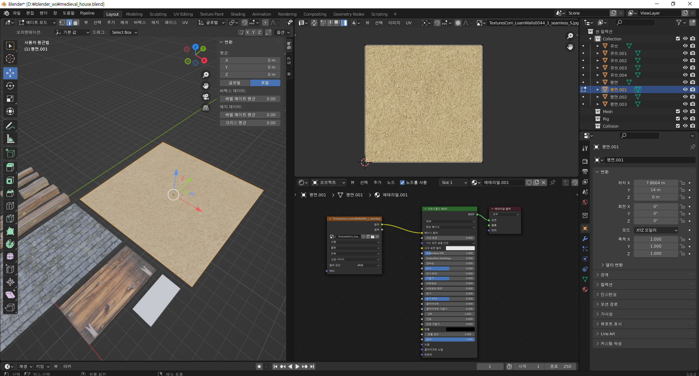Screen dimensions: 699x376
Task: Choose the Annotate pencil tool
Action: pos(10,126)
